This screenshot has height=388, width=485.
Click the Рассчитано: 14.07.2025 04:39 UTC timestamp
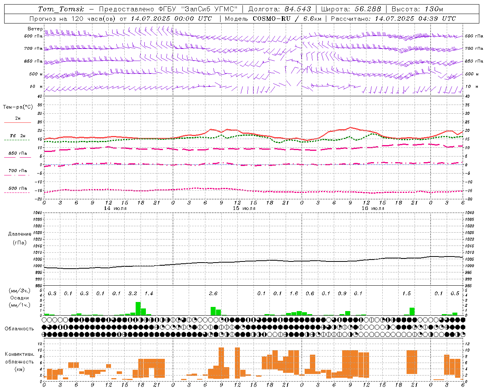tap(394, 19)
